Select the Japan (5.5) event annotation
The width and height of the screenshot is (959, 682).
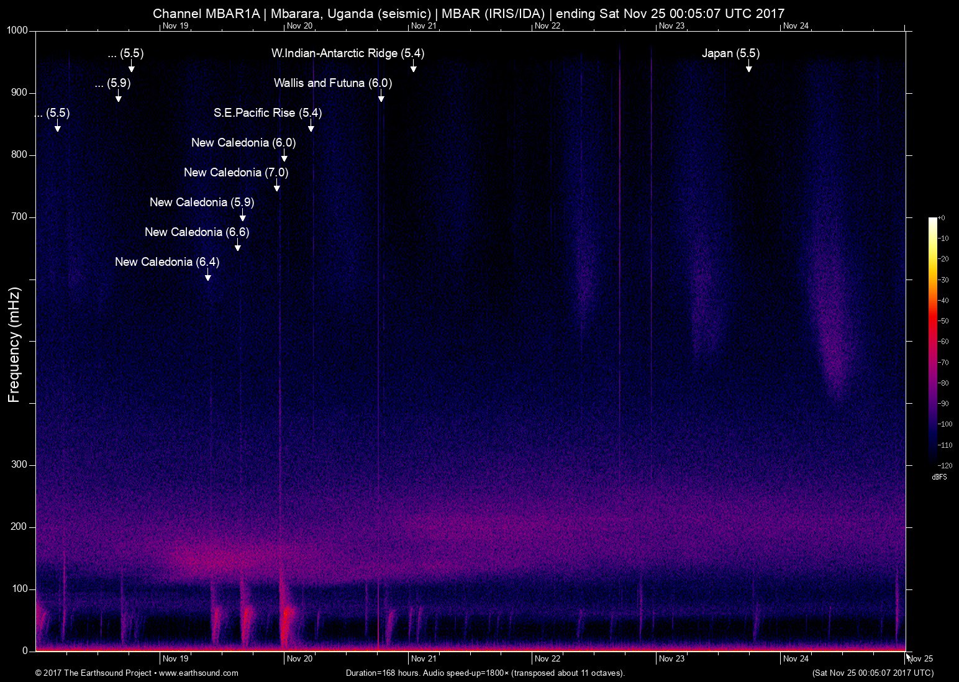pos(731,53)
